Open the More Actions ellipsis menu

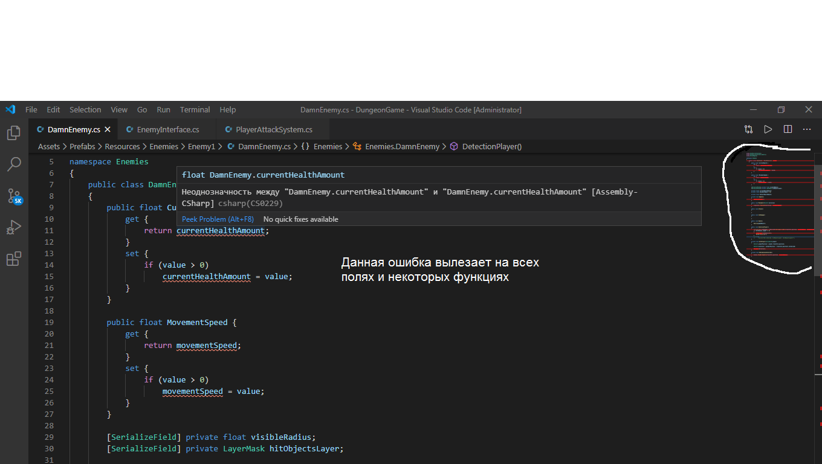pyautogui.click(x=807, y=129)
